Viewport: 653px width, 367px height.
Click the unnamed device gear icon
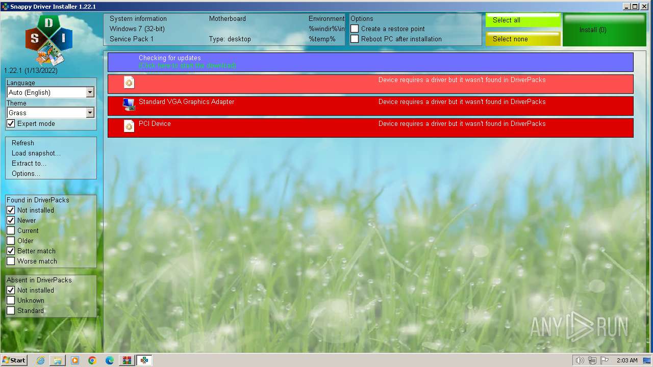click(x=129, y=83)
